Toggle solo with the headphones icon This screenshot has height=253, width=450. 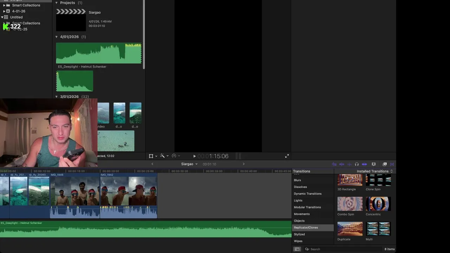click(x=356, y=164)
